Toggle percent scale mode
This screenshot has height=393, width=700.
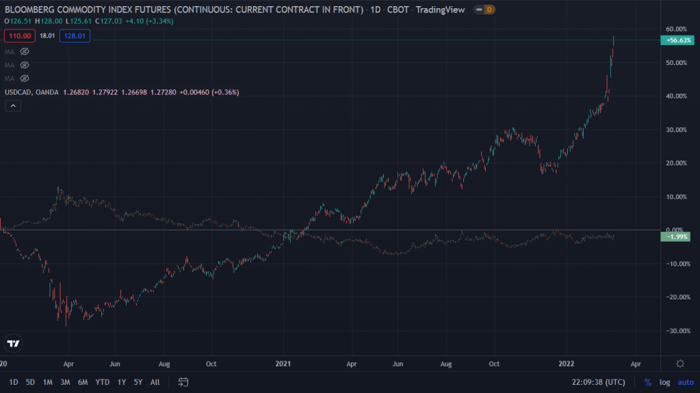(x=647, y=382)
